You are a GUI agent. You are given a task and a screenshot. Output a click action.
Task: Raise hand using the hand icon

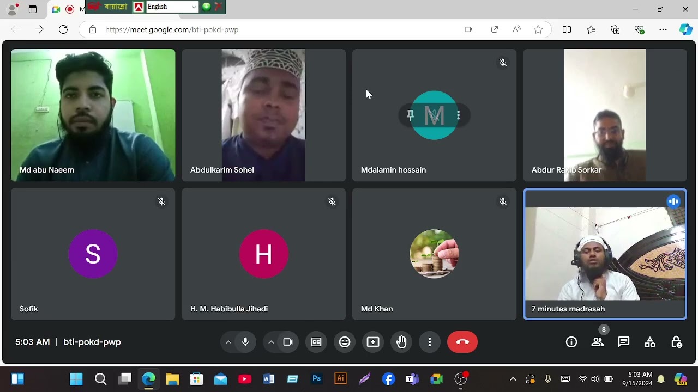click(401, 342)
